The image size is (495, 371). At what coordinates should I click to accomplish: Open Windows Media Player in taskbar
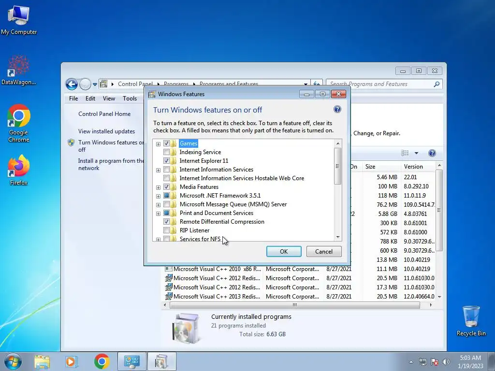(x=71, y=361)
